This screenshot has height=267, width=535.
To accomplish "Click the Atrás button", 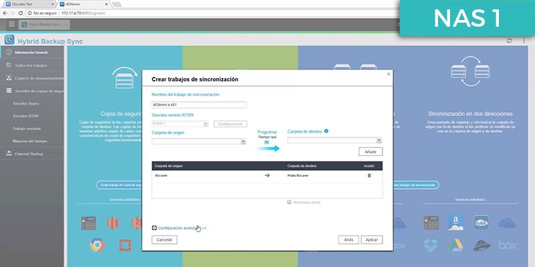I will [348, 240].
